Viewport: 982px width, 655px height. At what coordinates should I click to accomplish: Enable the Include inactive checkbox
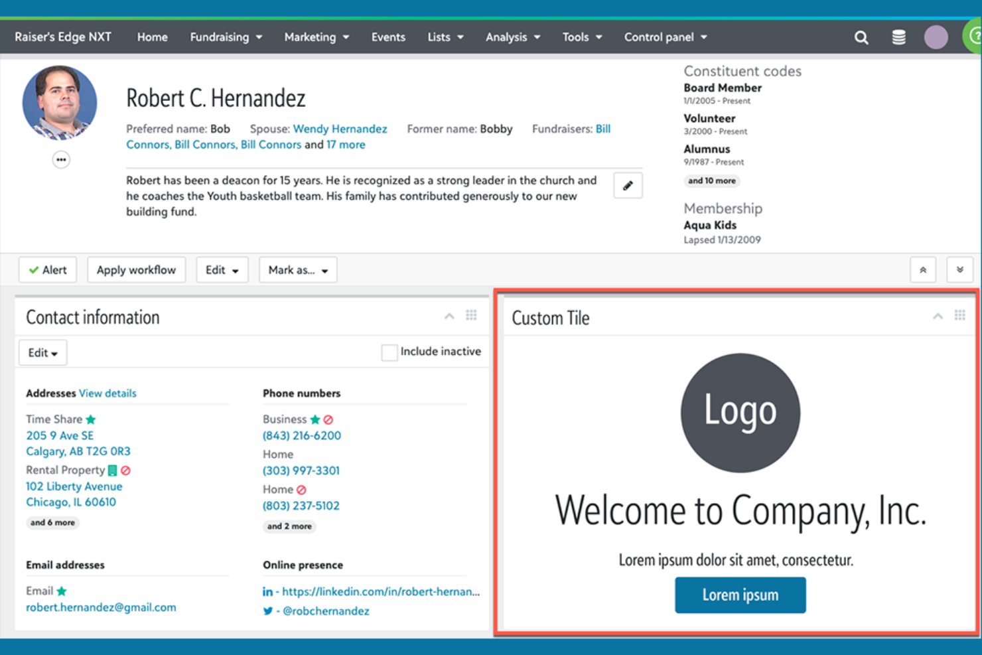[389, 352]
